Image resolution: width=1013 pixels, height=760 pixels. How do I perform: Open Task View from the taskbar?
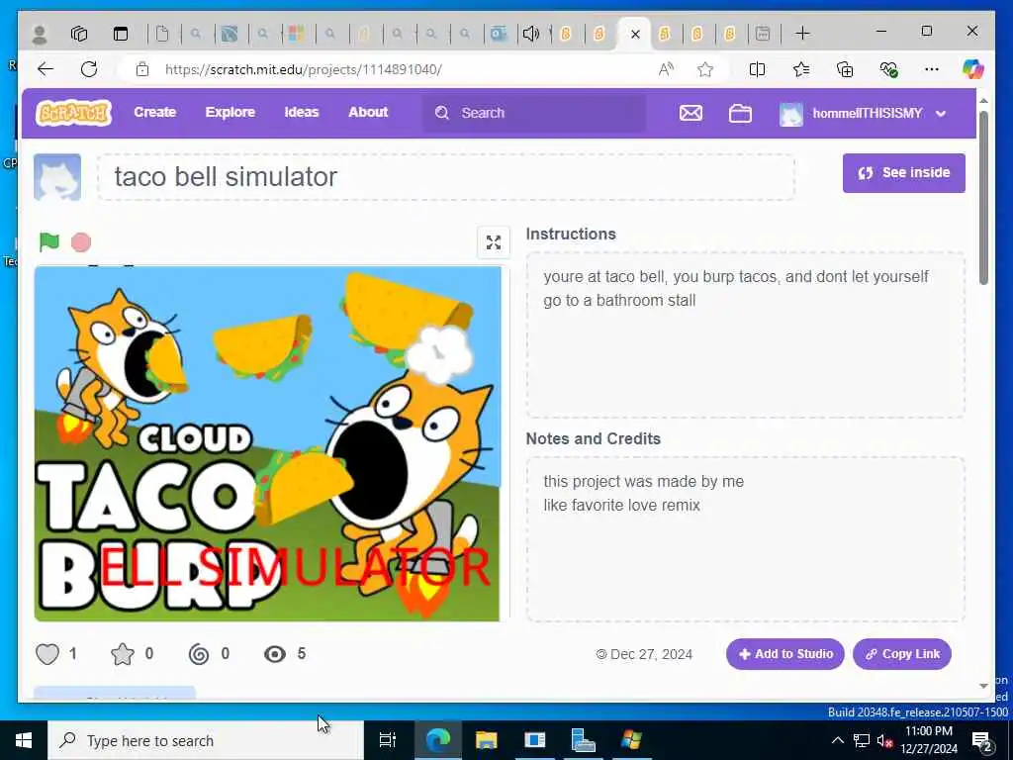point(388,740)
